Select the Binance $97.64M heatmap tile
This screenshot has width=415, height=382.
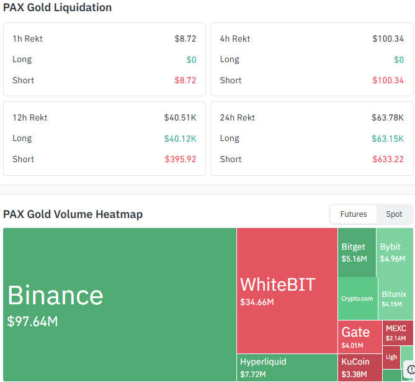[120, 304]
